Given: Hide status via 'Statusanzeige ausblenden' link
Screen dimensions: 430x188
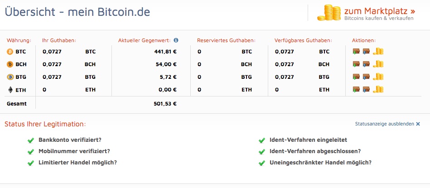Looking at the screenshot, I should (x=387, y=124).
